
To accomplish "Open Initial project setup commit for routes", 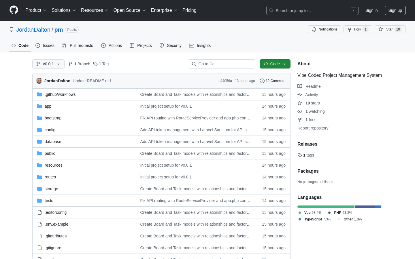I will (x=166, y=177).
